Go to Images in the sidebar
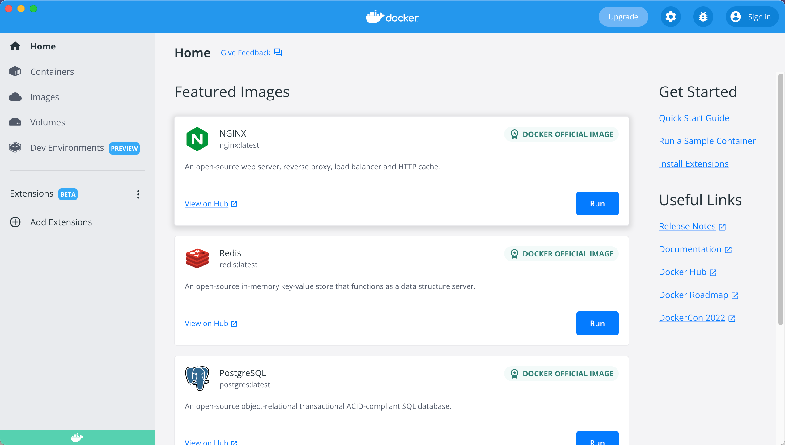Image resolution: width=785 pixels, height=445 pixels. [45, 97]
